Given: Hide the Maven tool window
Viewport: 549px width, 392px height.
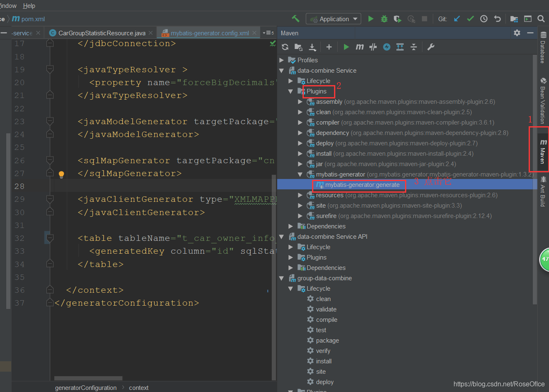Looking at the screenshot, I should tap(530, 33).
